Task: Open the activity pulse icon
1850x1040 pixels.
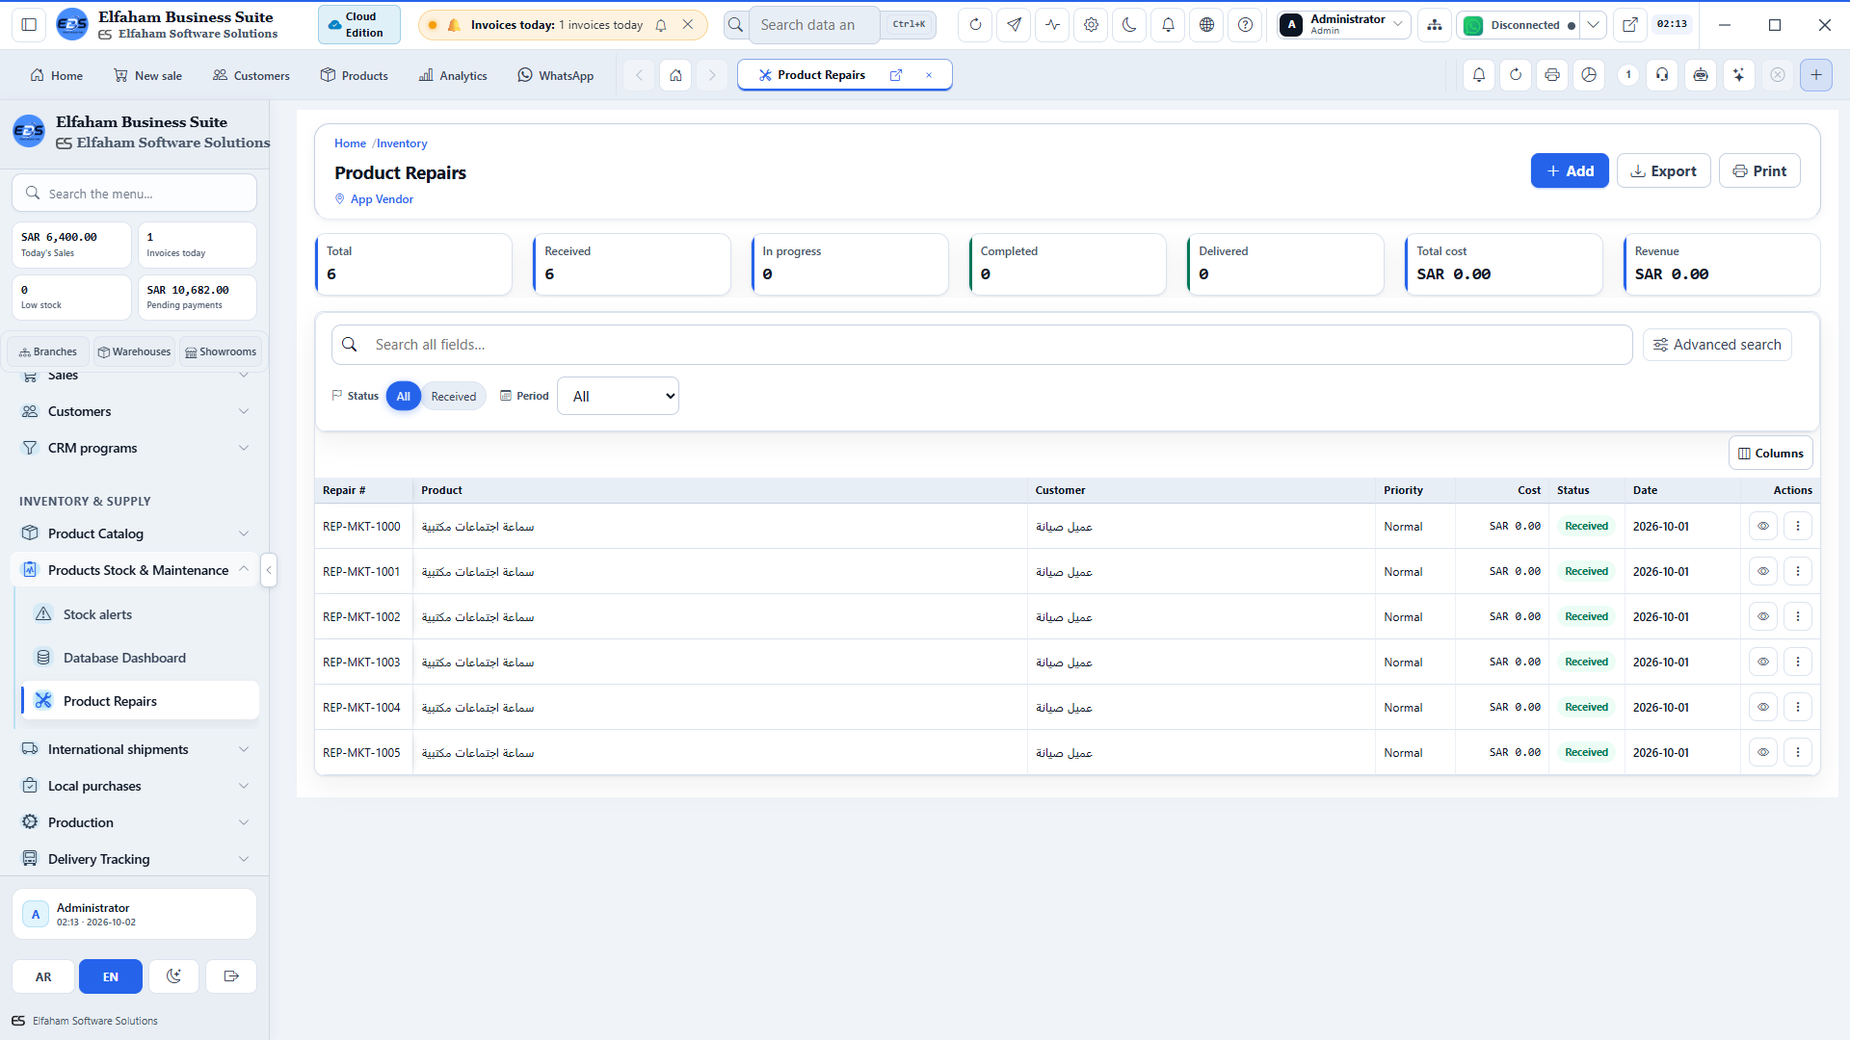Action: (x=1052, y=25)
